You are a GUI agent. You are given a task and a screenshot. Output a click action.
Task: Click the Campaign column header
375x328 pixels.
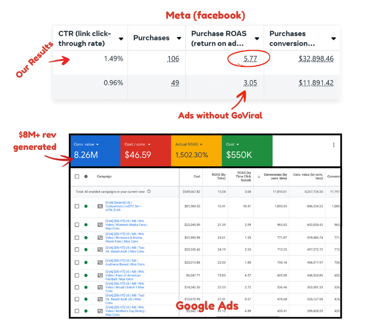point(104,177)
